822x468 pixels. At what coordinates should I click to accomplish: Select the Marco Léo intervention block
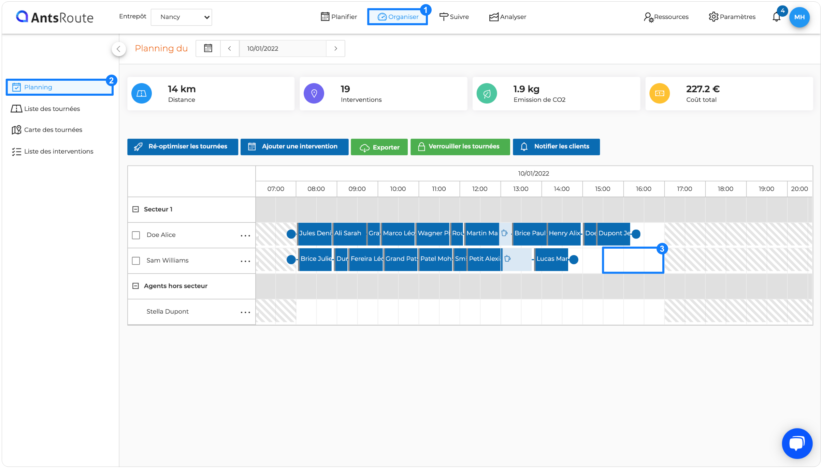(398, 234)
